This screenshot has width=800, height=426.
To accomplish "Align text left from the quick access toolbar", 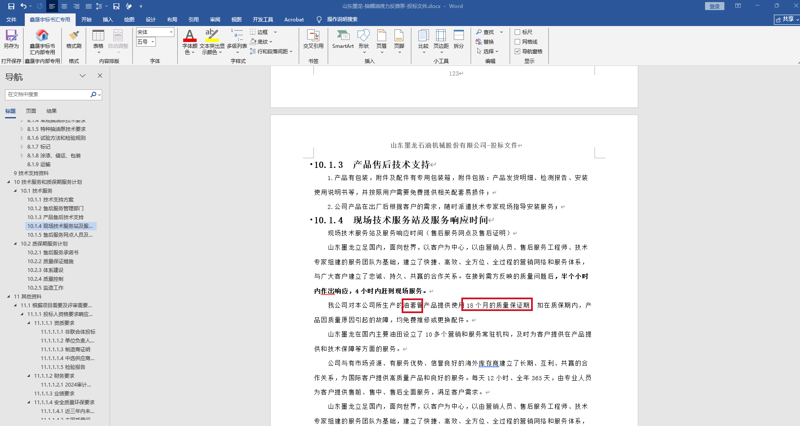I will pyautogui.click(x=52, y=6).
